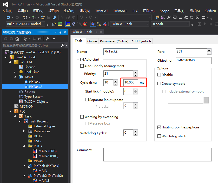Click the Toolbox icon in the main toolbar
The image size is (218, 183).
coord(180,17)
